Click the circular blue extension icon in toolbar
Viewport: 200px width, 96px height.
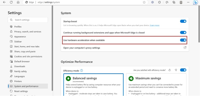coord(153,2)
